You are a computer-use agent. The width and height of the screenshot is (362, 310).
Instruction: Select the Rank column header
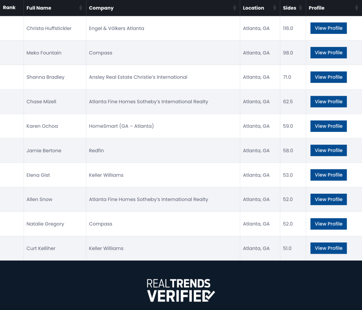(10, 8)
